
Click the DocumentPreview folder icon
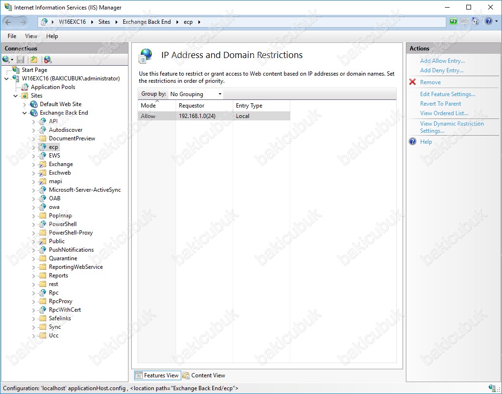[42, 138]
